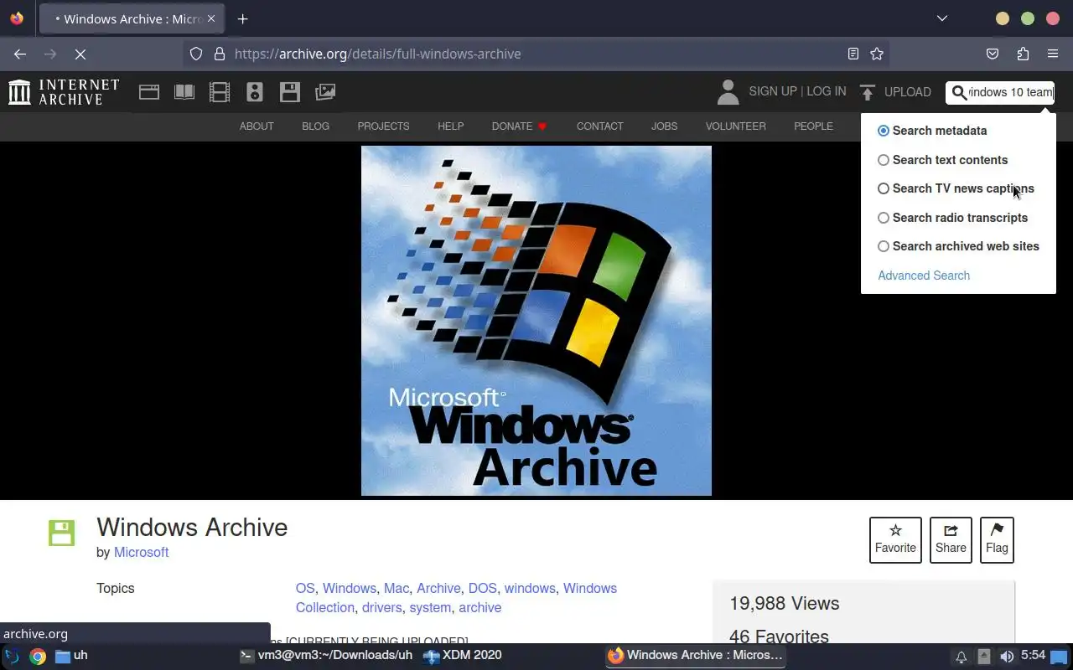The width and height of the screenshot is (1073, 670).
Task: Open the HELP menu item
Action: (450, 126)
